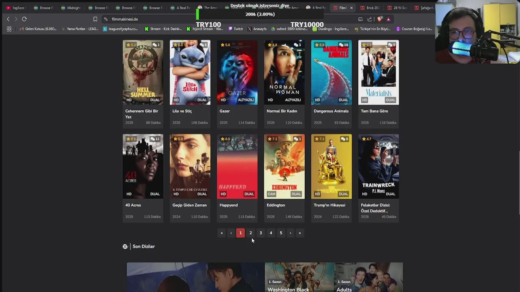Viewport: 520px width, 292px height.
Task: Open the leagueofgraphs bookmark
Action: coord(120,29)
